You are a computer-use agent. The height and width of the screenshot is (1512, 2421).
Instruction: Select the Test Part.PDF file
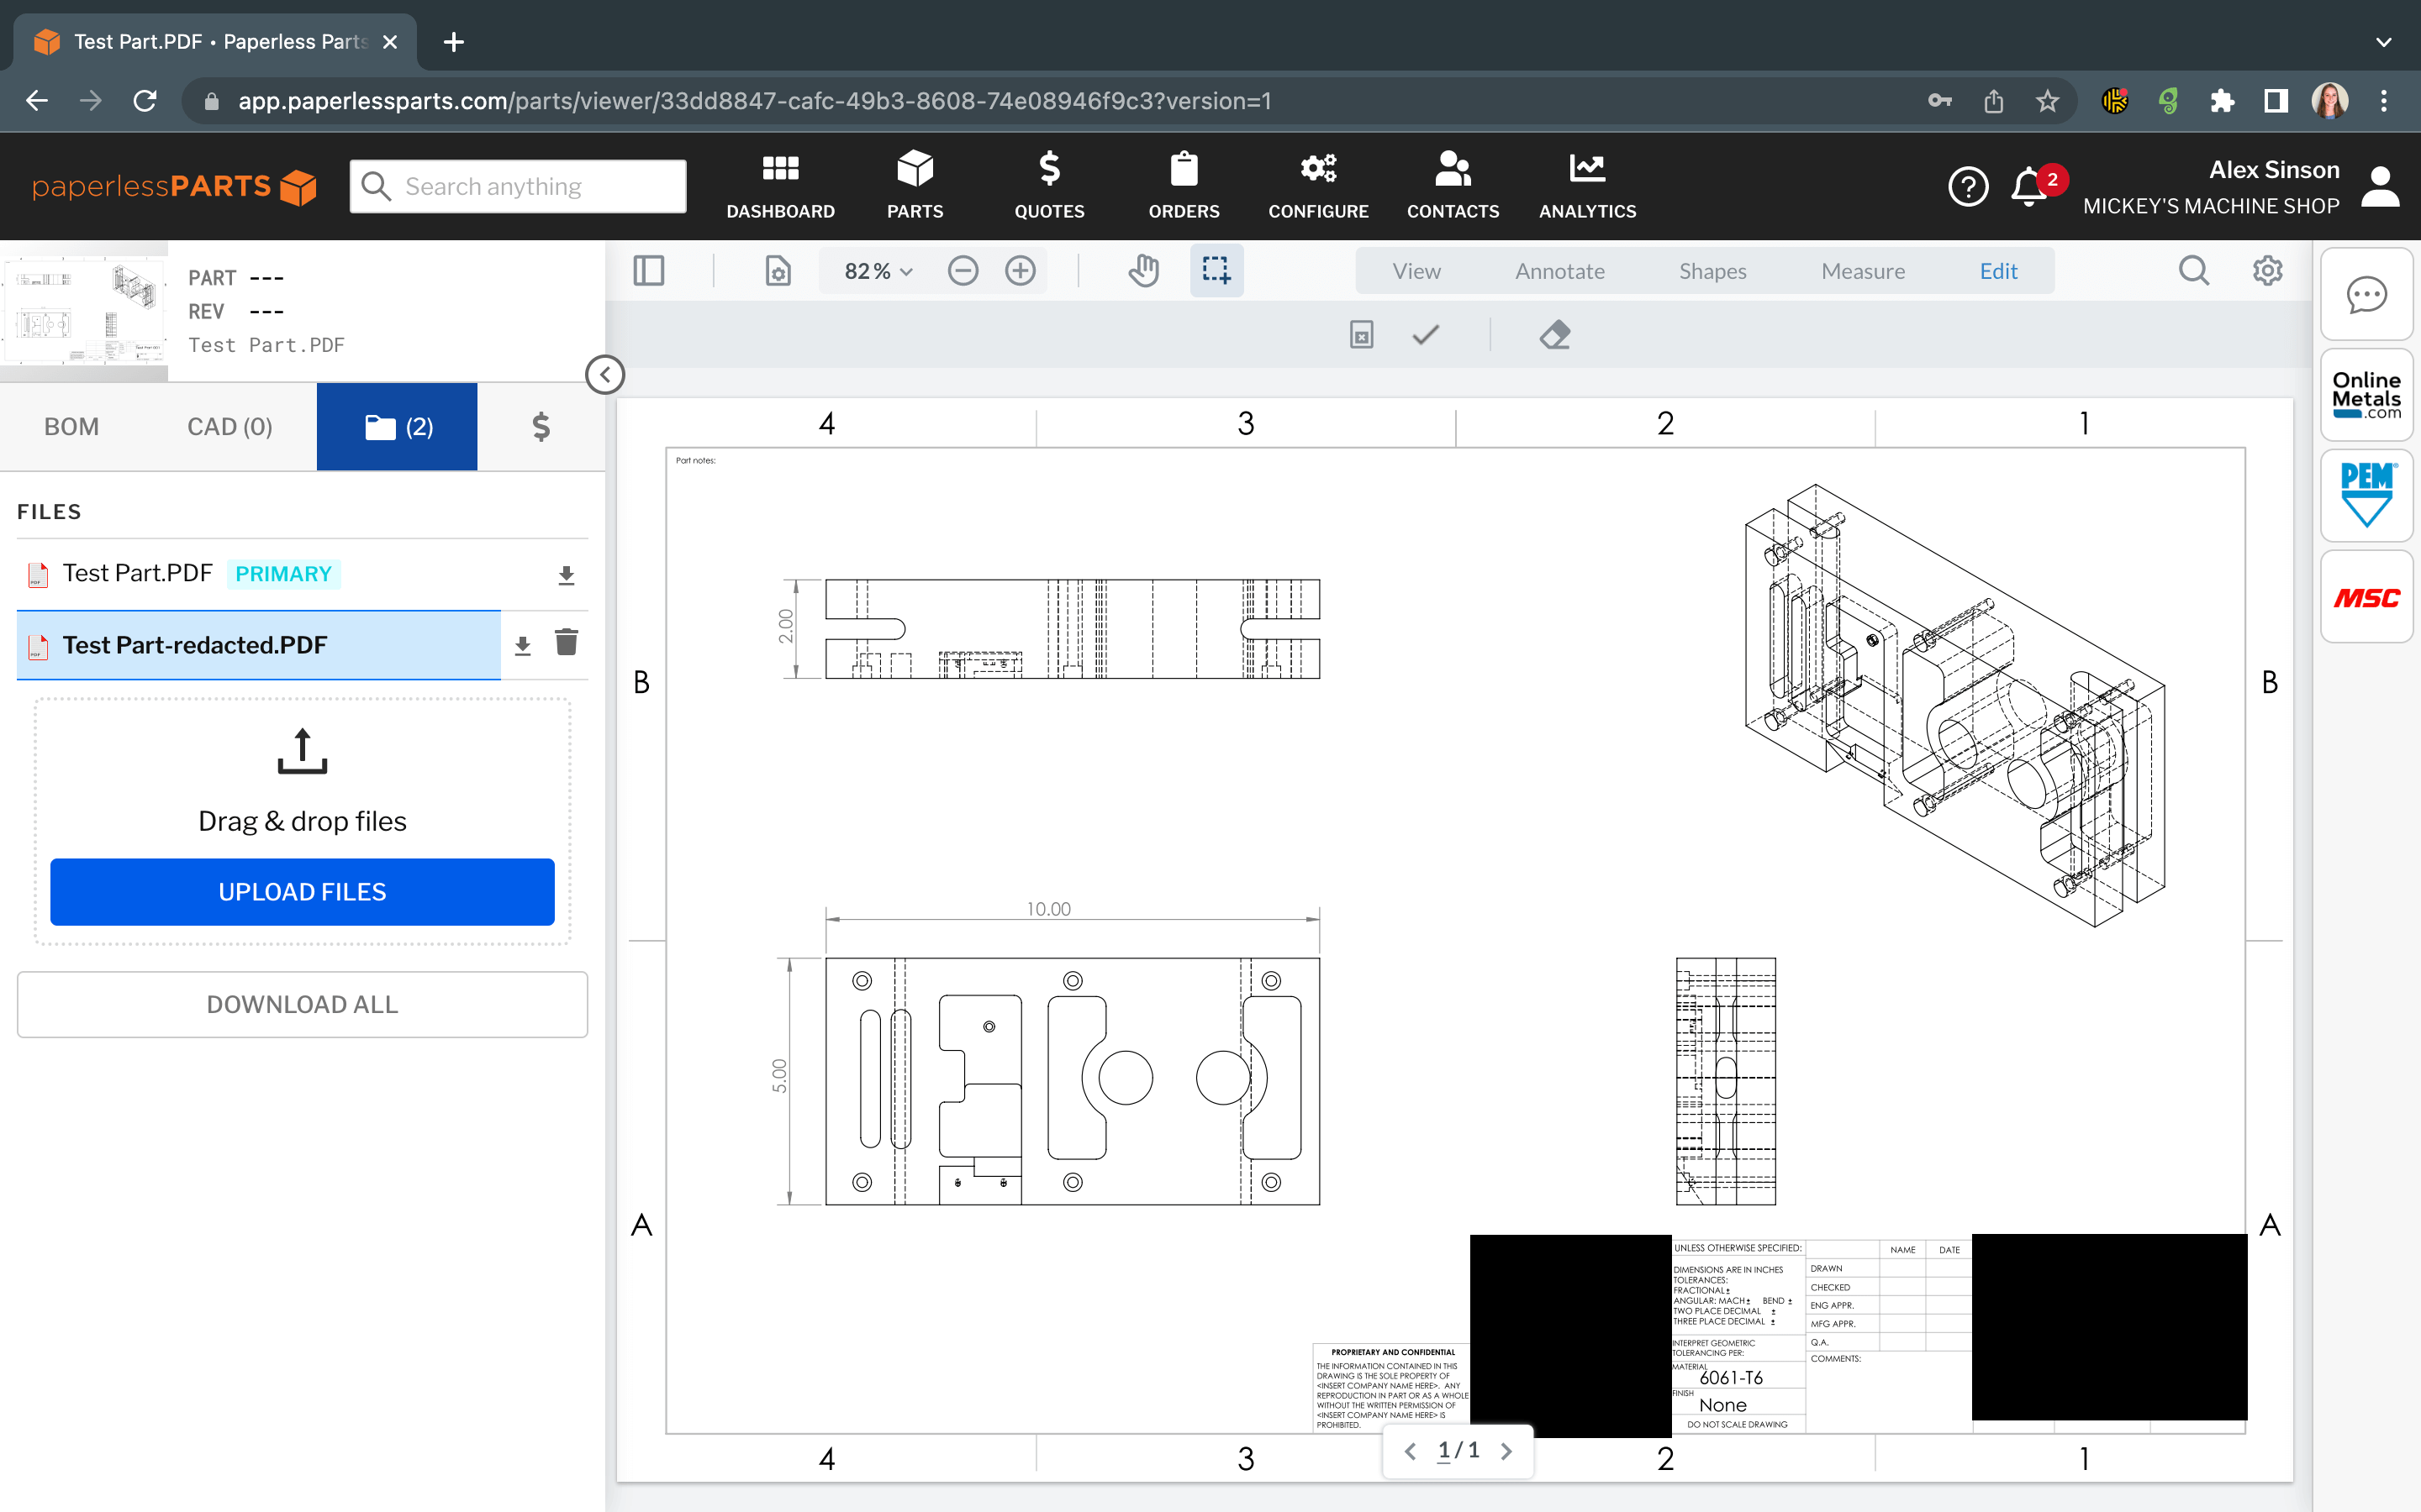tap(138, 573)
